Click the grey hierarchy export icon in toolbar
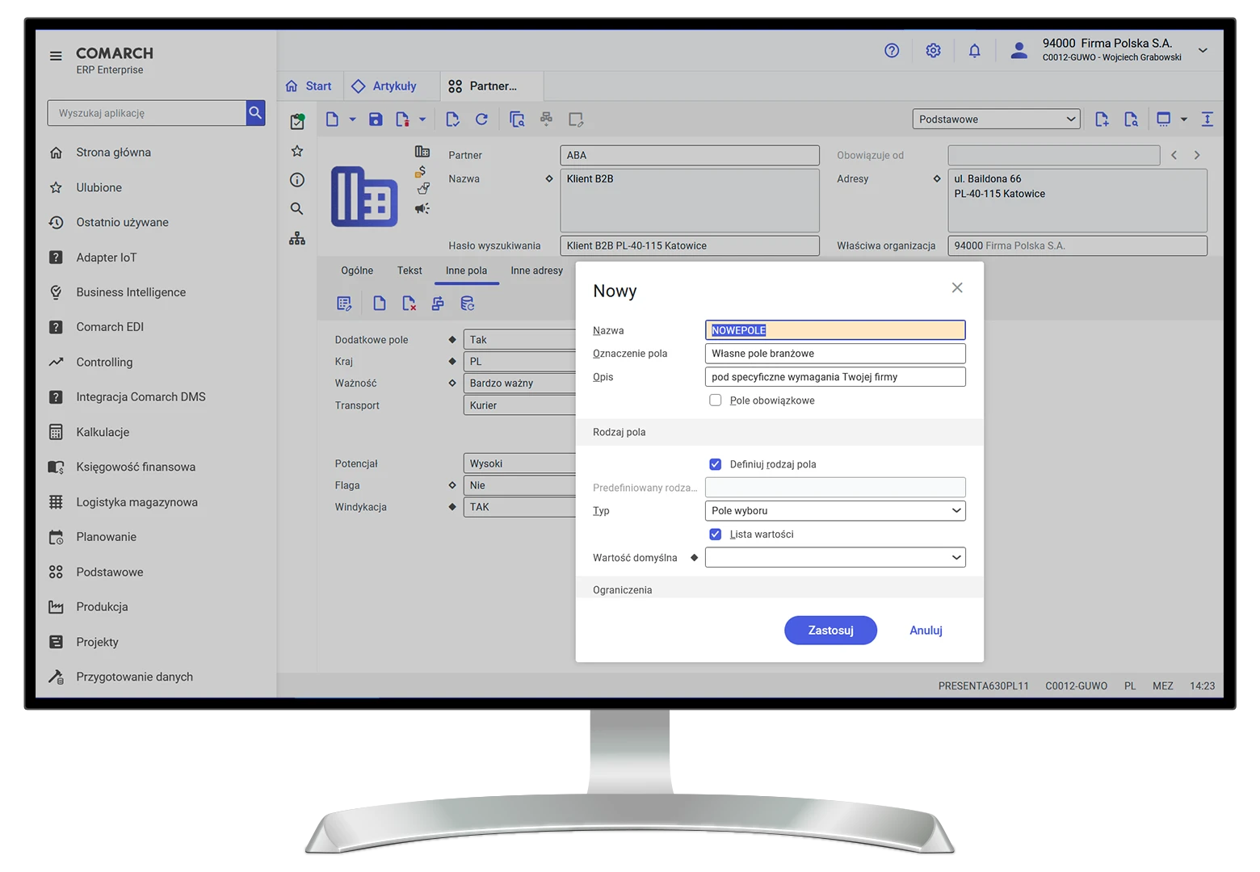 pos(547,119)
